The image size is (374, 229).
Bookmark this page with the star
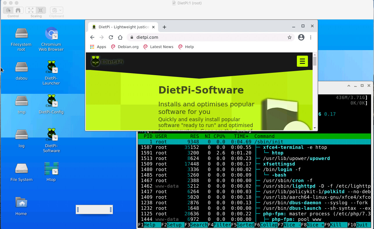290,37
